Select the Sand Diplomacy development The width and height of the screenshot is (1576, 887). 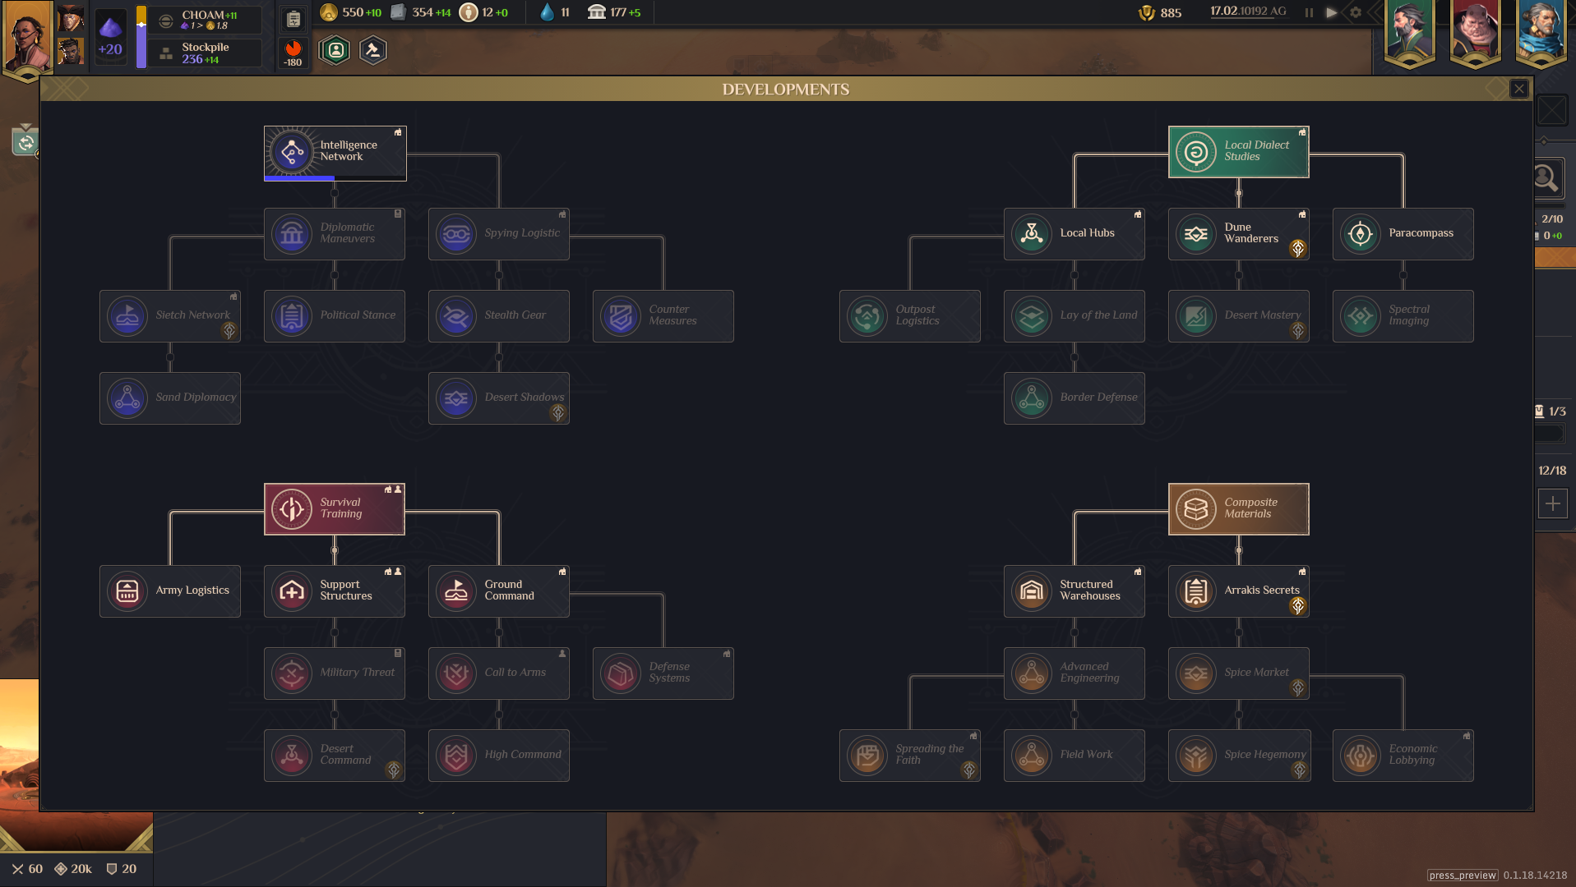coord(170,398)
